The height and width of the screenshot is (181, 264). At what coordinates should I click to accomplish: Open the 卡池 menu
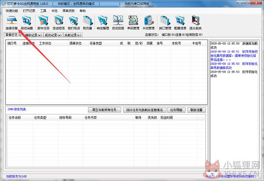click(54, 11)
